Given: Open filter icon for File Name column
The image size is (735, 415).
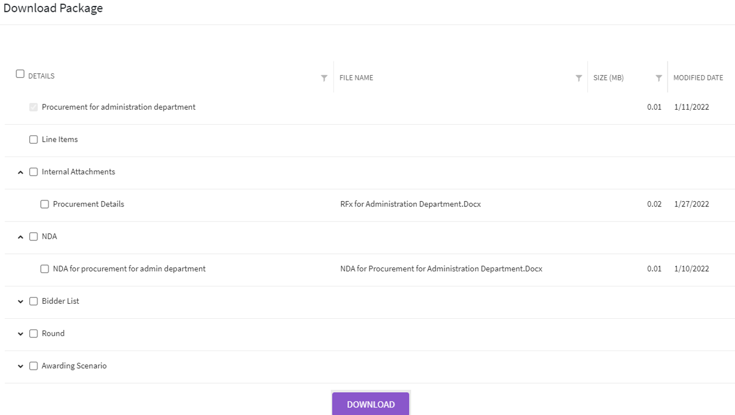Looking at the screenshot, I should (579, 78).
